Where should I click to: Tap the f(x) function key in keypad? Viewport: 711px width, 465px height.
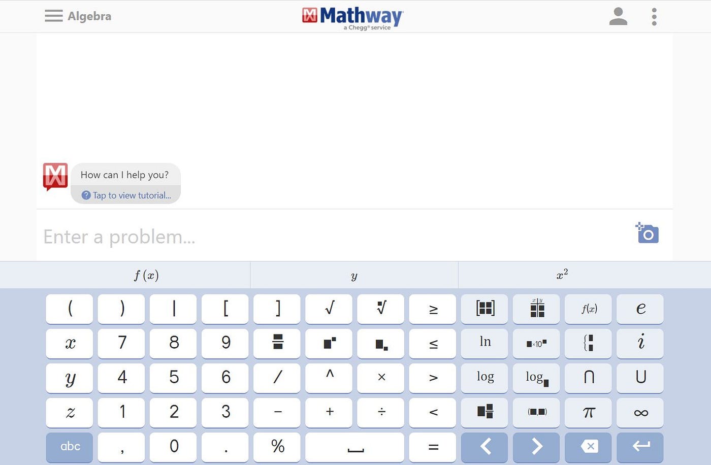(588, 309)
